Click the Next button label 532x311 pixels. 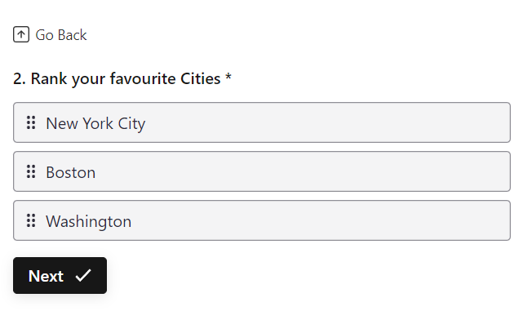coord(46,276)
